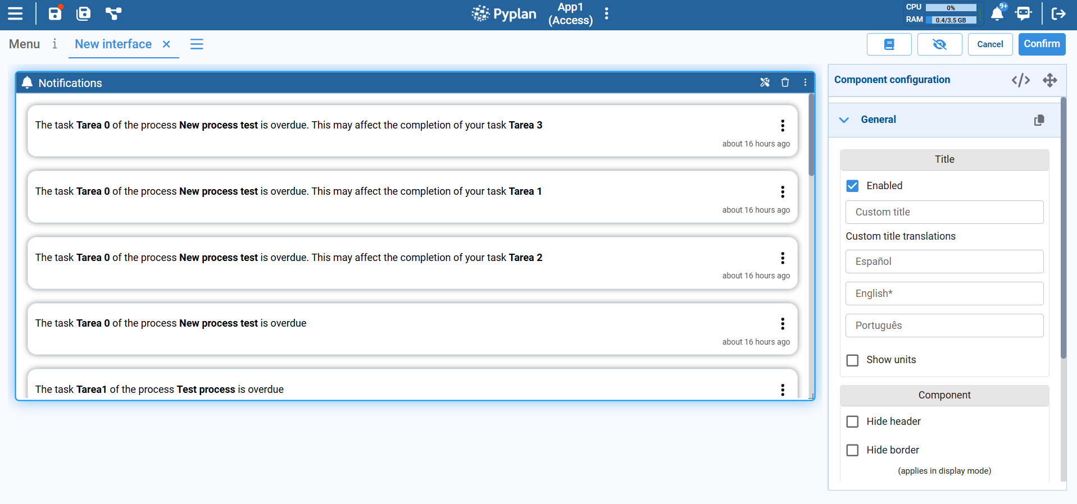Click the save icon in top bar
This screenshot has height=504, width=1077.
(55, 13)
